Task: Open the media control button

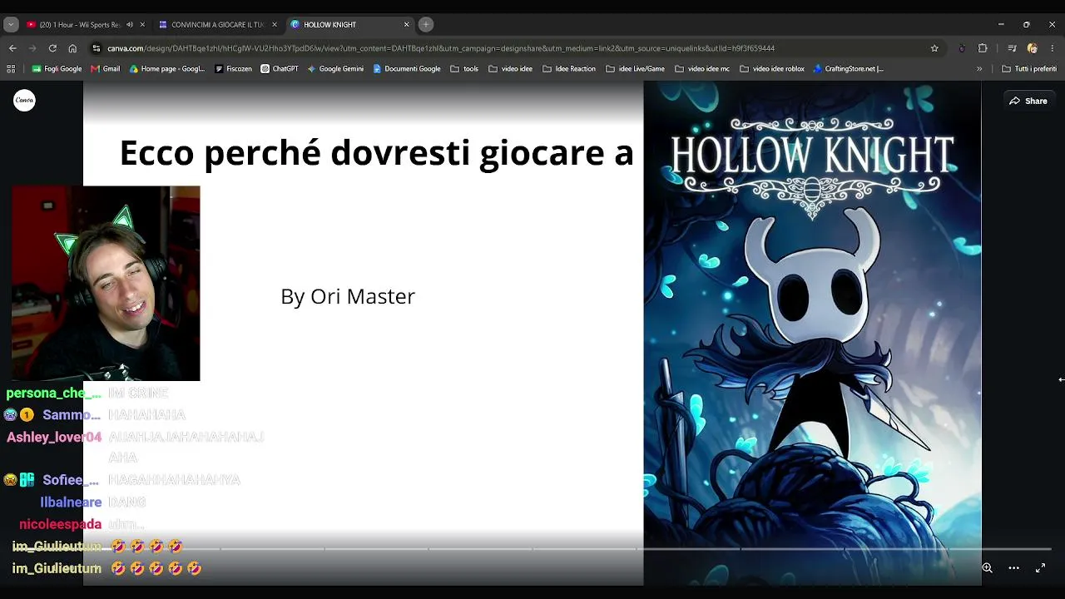Action: [x=1012, y=48]
